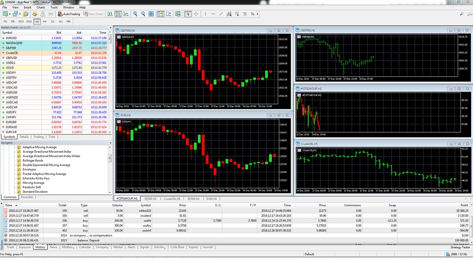
Task: Expand the profiles dropdown arrow
Action: pyautogui.click(x=20, y=14)
